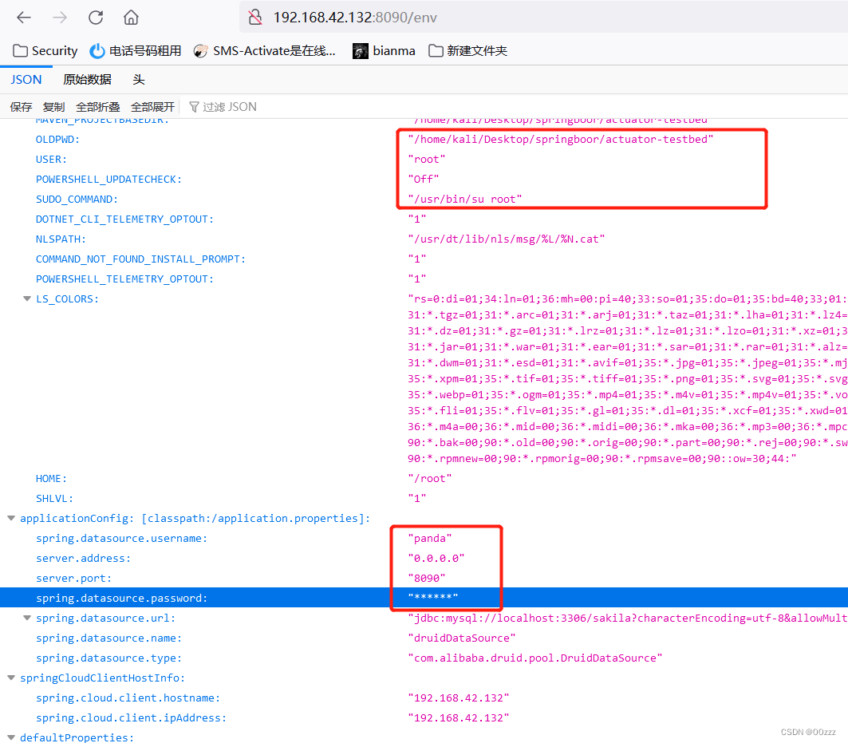Open the 电话号码租用 bookmark

tap(135, 51)
